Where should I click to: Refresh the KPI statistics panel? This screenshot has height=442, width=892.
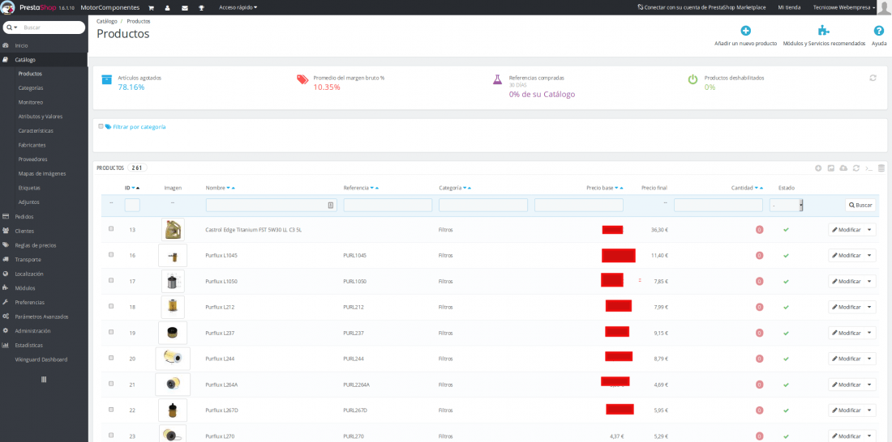click(x=873, y=78)
